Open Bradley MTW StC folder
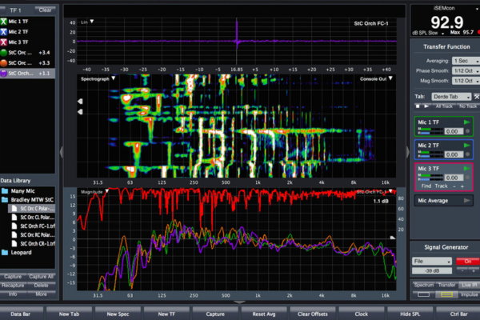The height and width of the screenshot is (320, 480). pos(27,200)
